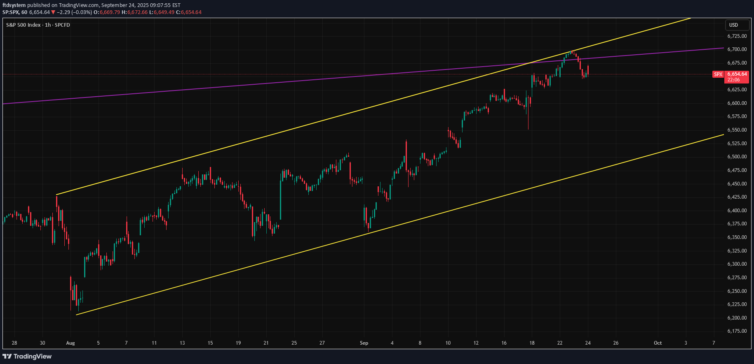Click the Oct label on the time axis
The image size is (754, 364).
click(x=658, y=343)
